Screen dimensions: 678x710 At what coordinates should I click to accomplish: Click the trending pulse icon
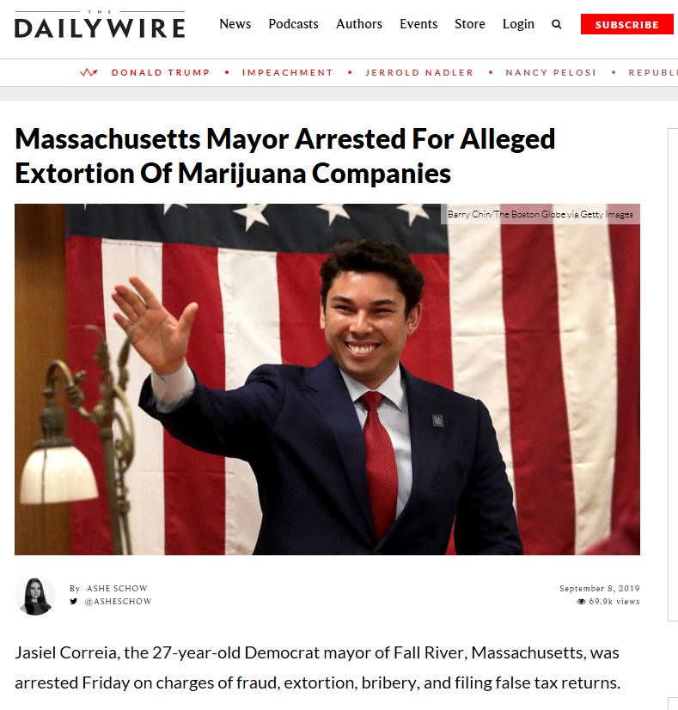(89, 72)
